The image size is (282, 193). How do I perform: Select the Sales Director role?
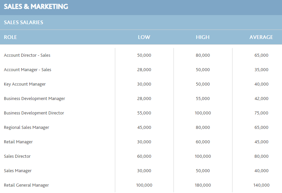click(17, 156)
